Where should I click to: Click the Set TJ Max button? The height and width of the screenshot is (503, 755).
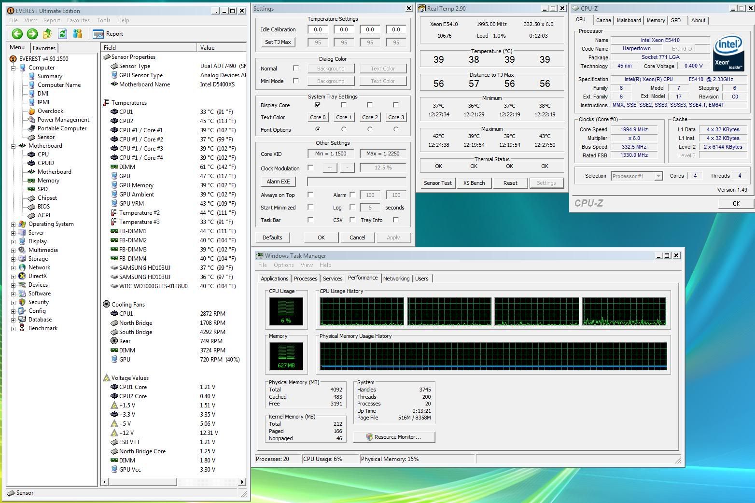click(x=278, y=42)
